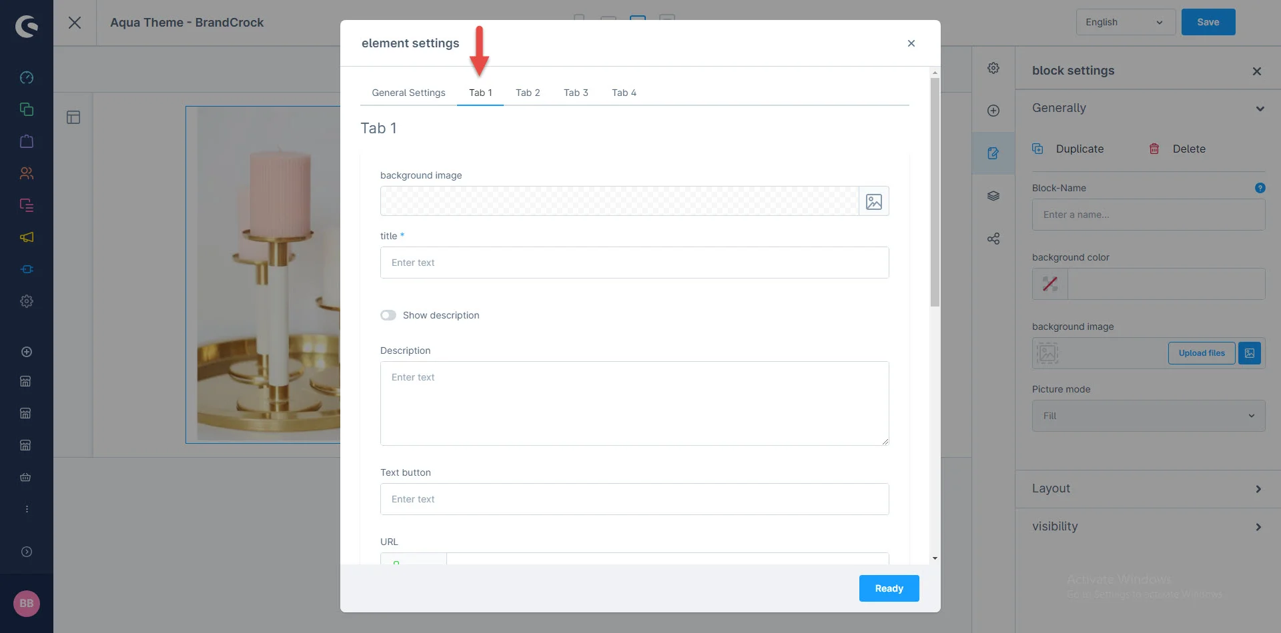Click the Dashboard icon in sidebar
1281x633 pixels.
point(27,77)
